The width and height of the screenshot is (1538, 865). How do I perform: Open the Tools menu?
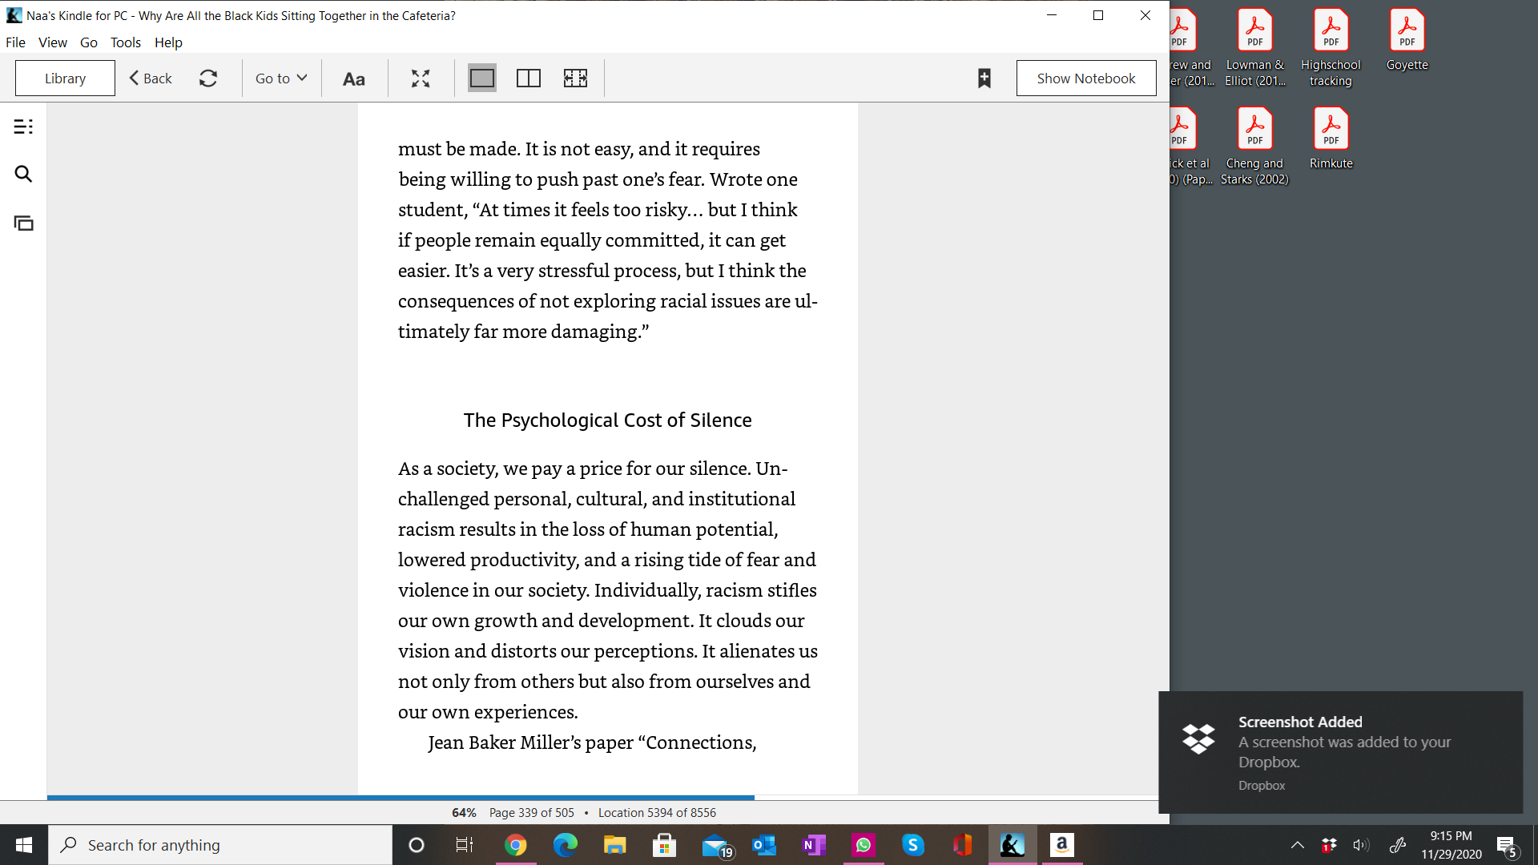(125, 42)
